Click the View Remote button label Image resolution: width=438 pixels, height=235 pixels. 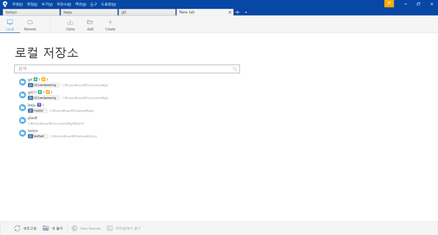click(x=91, y=229)
